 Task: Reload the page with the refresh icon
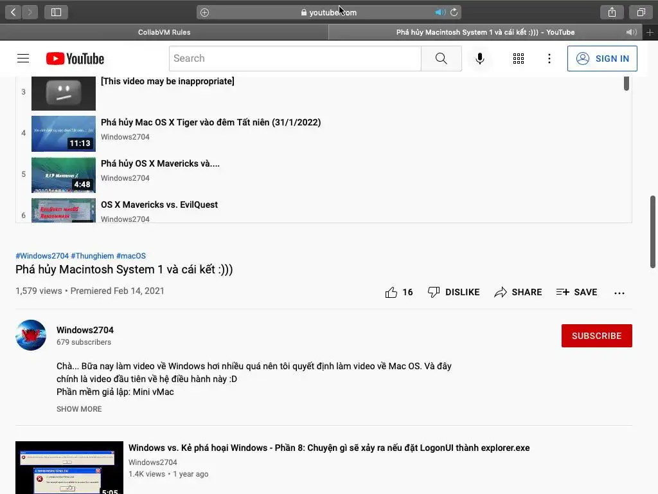coord(454,12)
